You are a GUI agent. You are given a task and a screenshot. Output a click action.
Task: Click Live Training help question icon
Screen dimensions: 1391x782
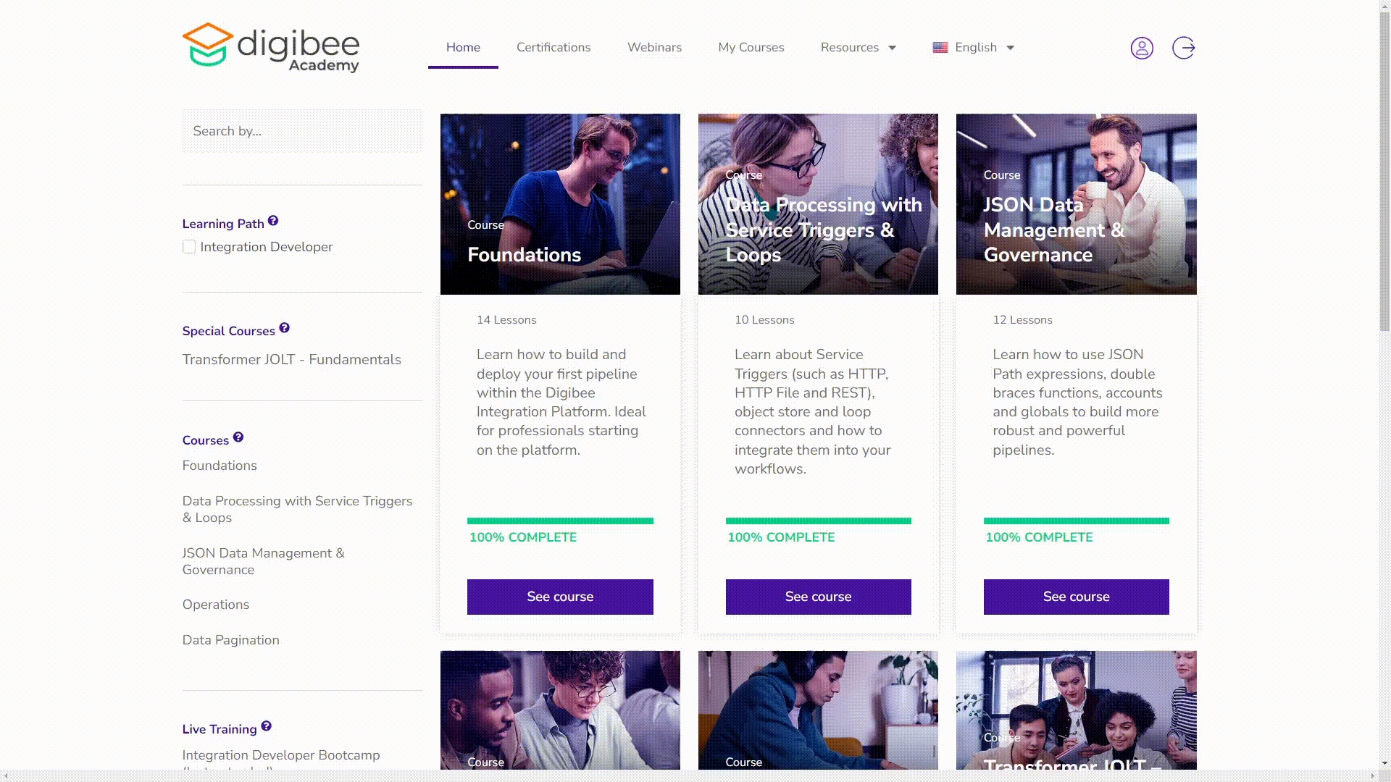point(267,726)
